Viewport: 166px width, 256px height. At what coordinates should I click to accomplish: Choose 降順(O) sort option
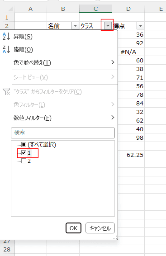(23, 50)
